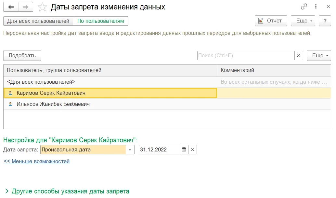Open the list 'Еще' menu beside search

[319, 56]
